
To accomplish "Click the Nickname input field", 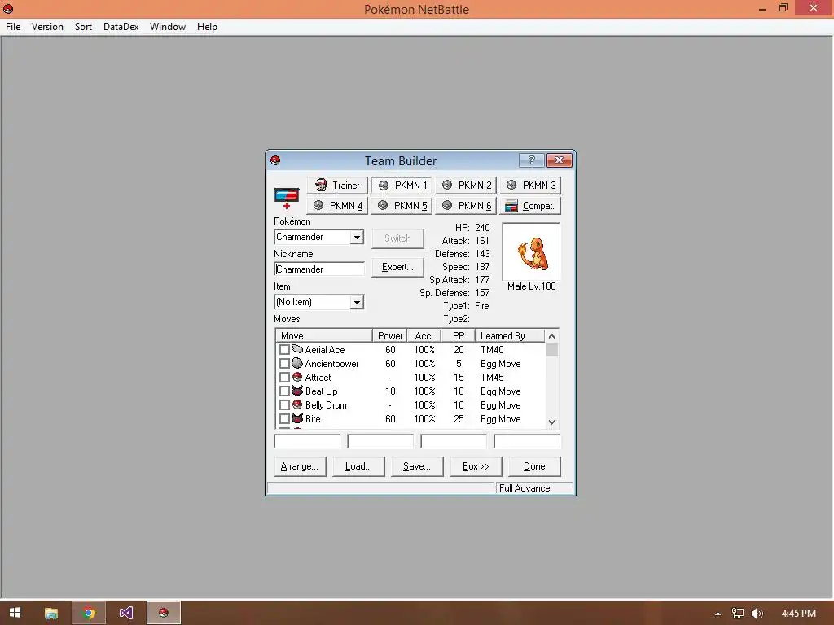I will pos(319,269).
